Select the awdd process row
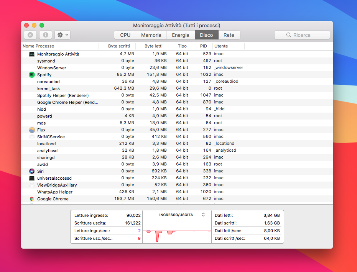Screen dimensions: 357x272 point(177,164)
